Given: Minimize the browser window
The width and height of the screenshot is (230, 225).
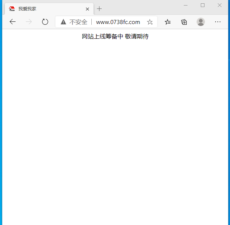Looking at the screenshot, I should pyautogui.click(x=186, y=5).
